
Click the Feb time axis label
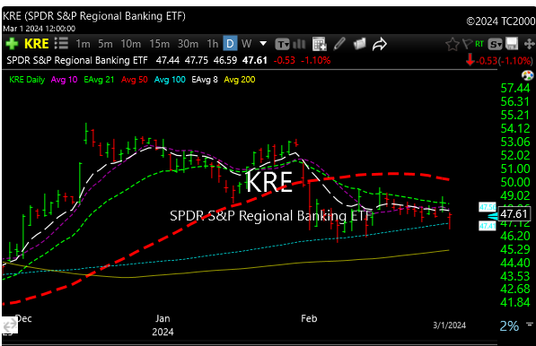(x=309, y=318)
